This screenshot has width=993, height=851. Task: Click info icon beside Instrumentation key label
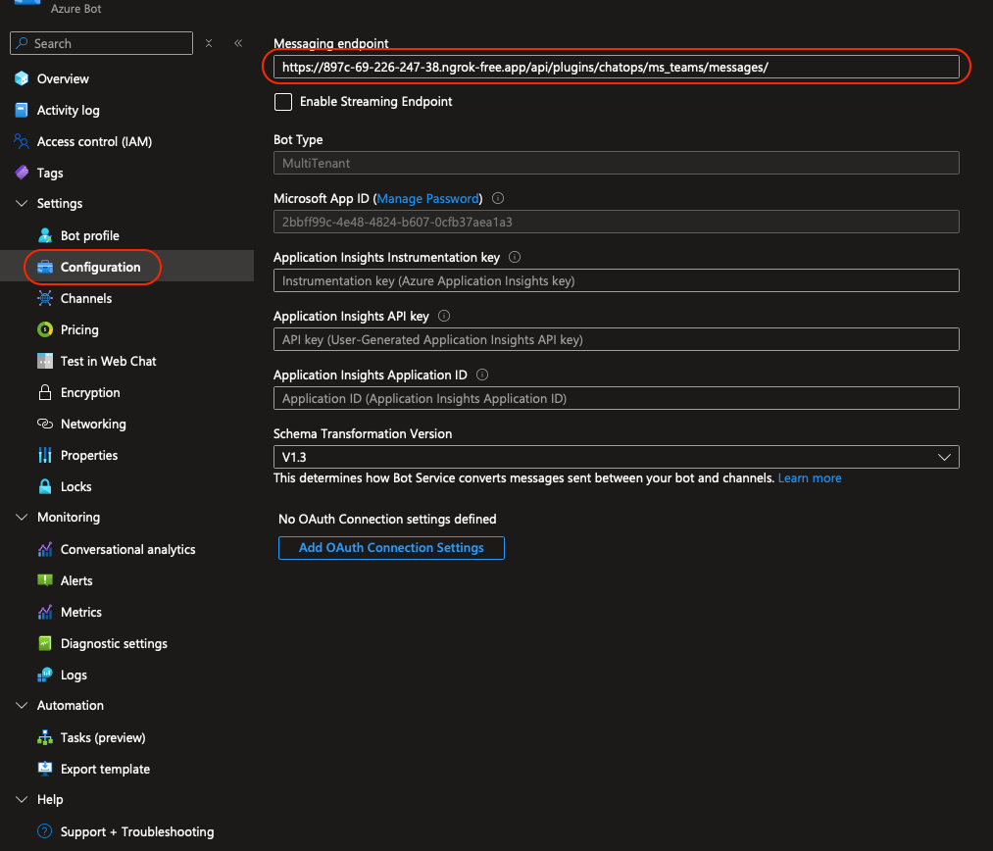pos(515,257)
